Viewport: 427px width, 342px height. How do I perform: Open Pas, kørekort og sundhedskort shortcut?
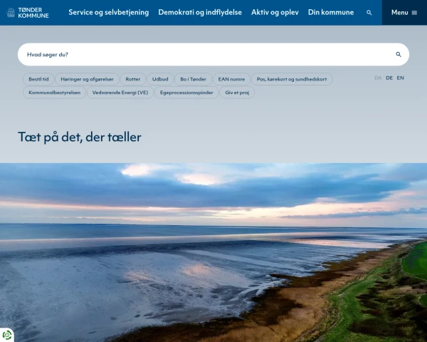[x=292, y=79]
